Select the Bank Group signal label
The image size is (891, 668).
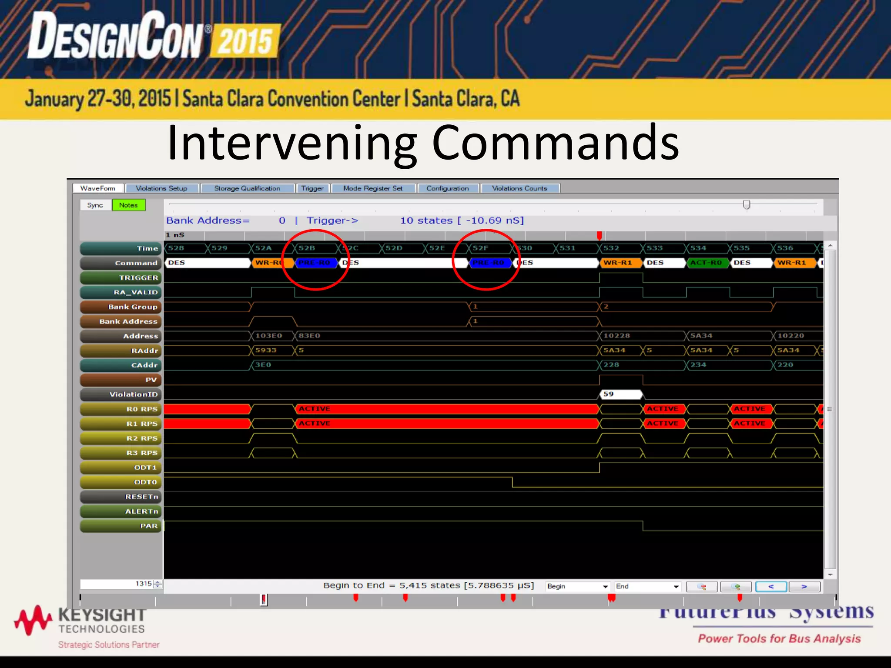[x=121, y=307]
